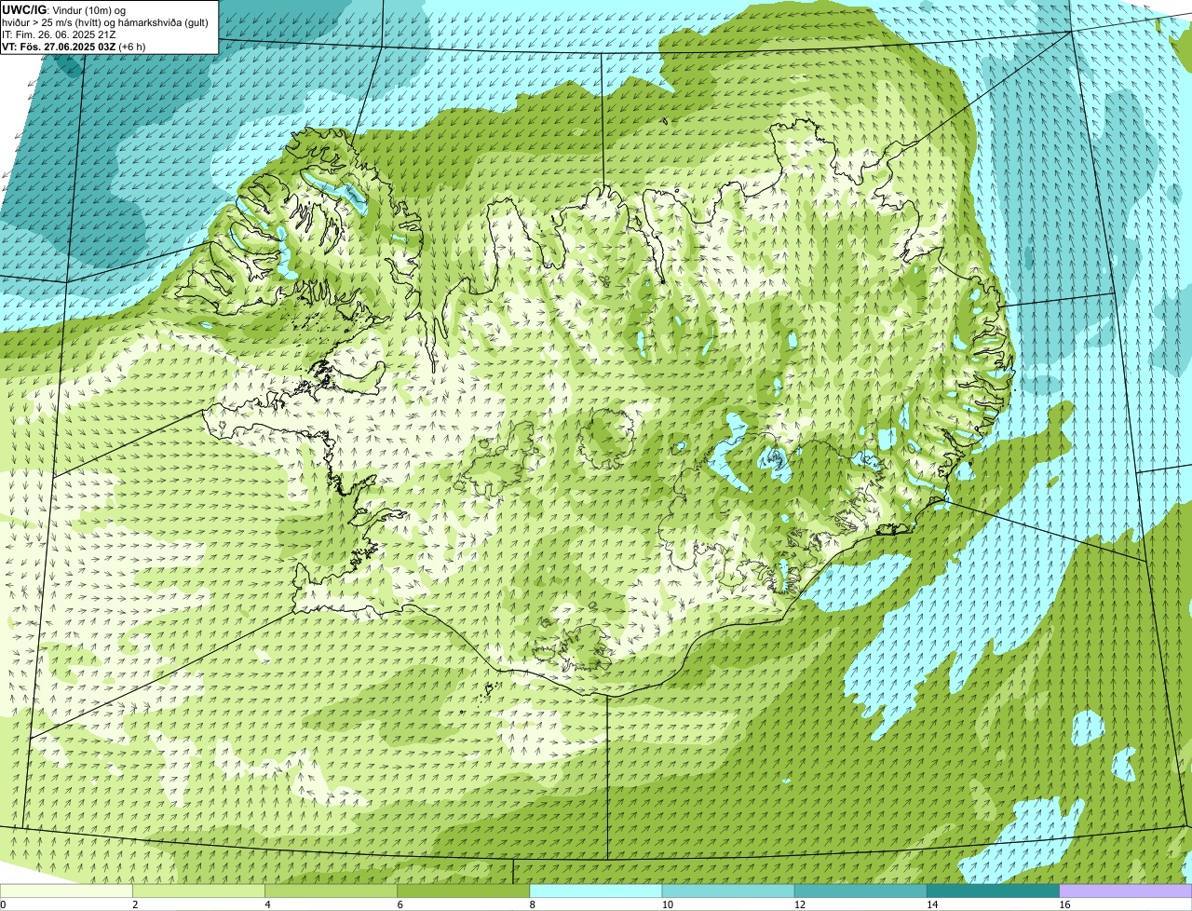Click the legend scale label "2"
1192x911 pixels.
(x=135, y=904)
